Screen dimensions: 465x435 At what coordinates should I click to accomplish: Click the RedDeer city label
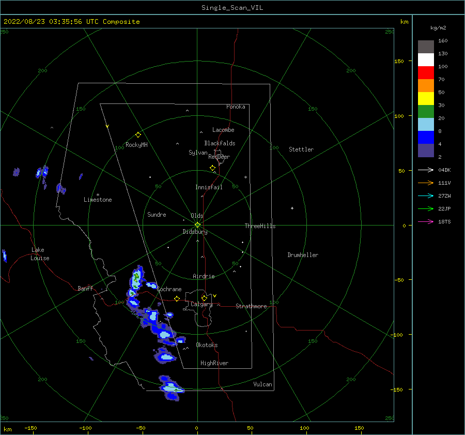(219, 157)
